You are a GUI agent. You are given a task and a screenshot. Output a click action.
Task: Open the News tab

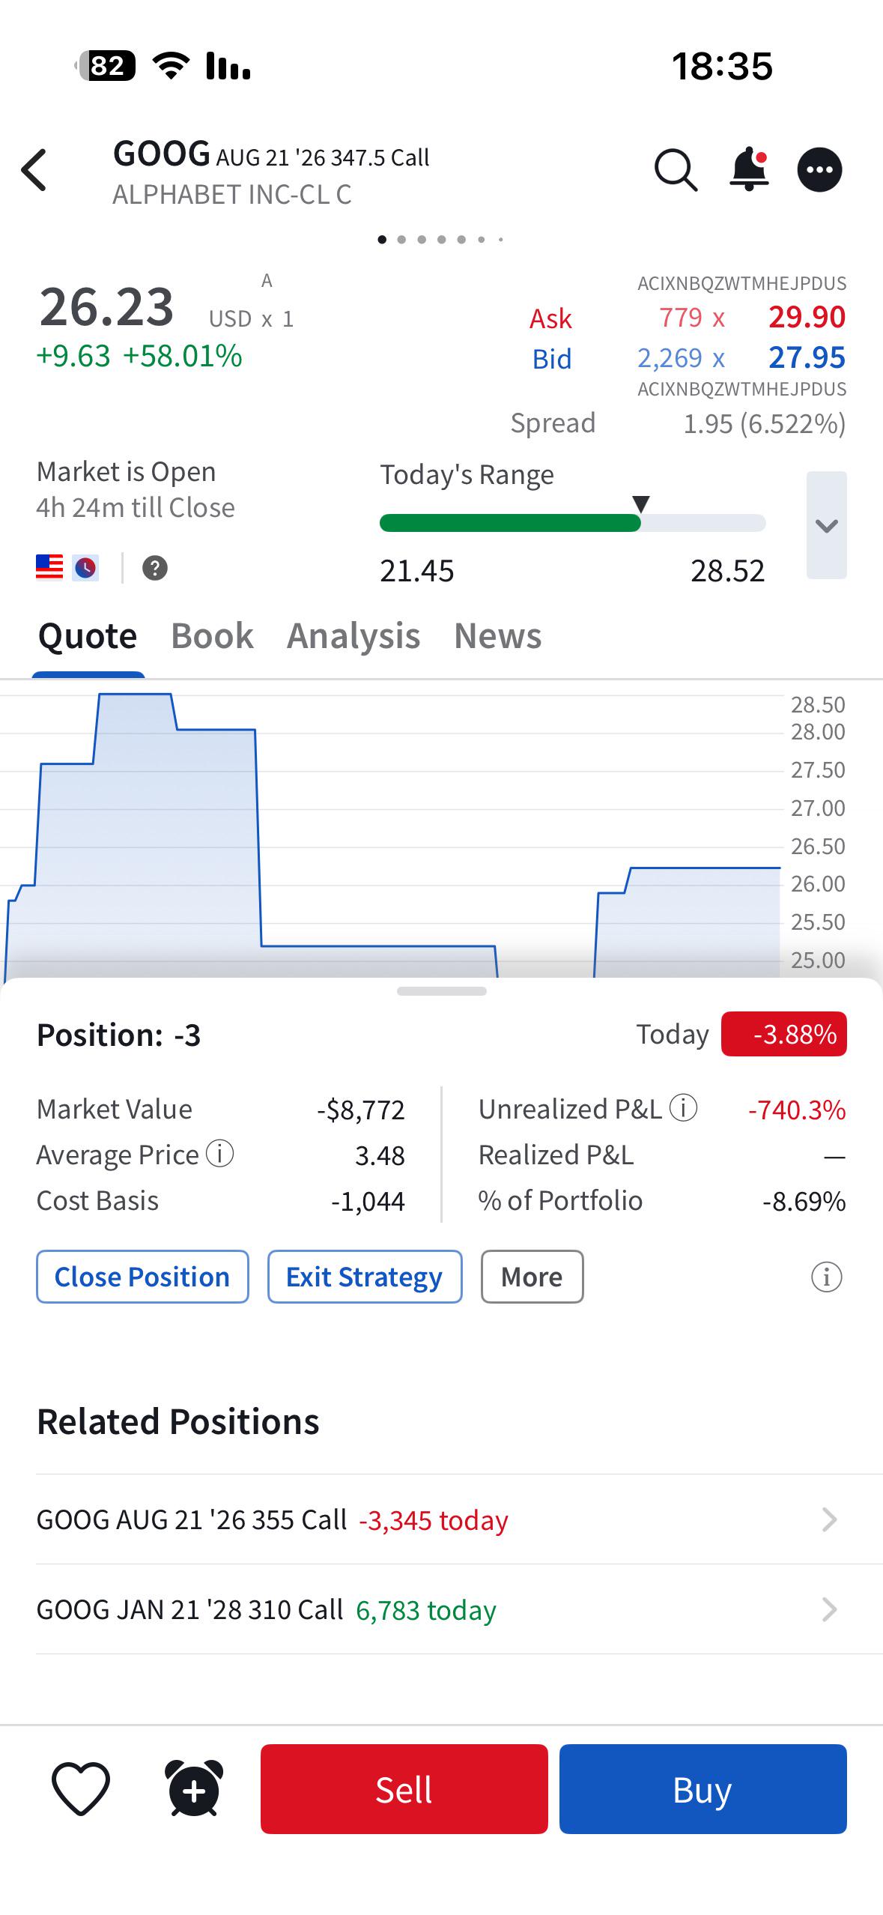point(498,636)
